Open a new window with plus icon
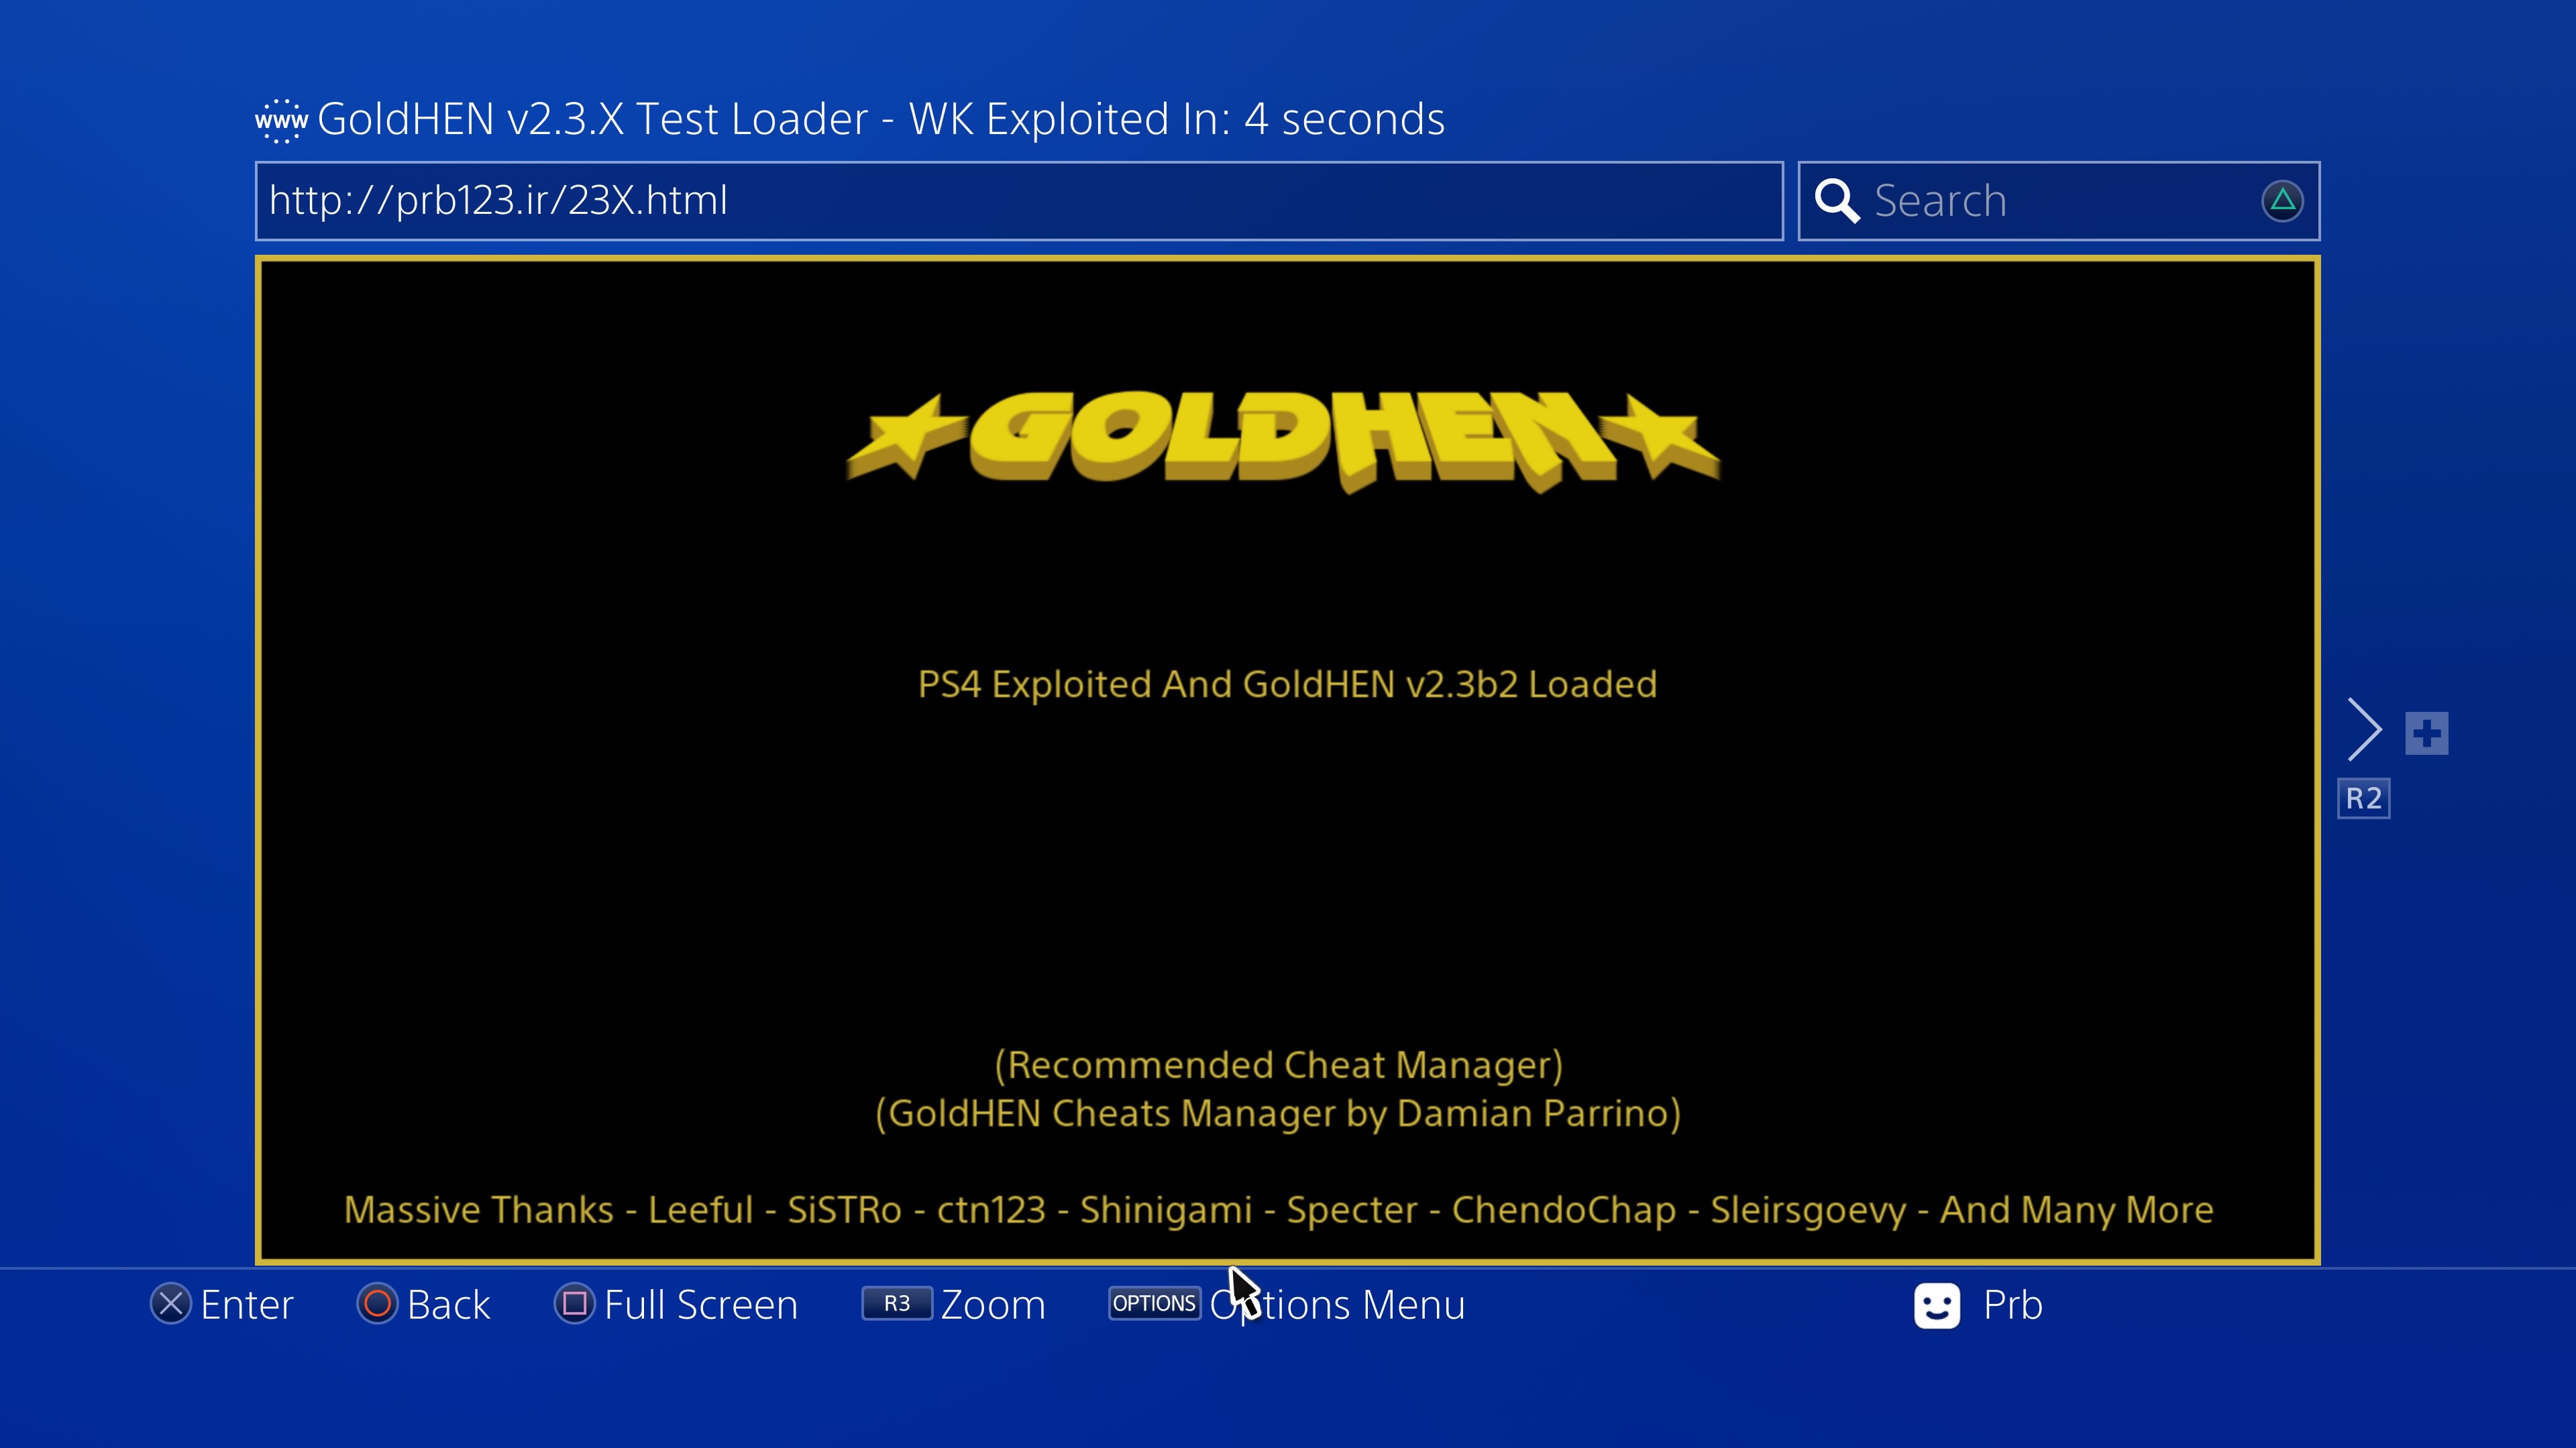 2427,733
